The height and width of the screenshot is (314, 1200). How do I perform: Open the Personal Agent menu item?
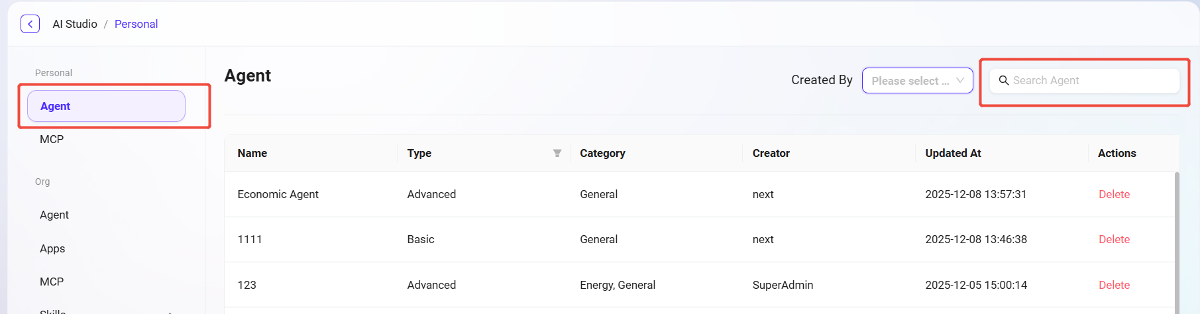tap(106, 106)
